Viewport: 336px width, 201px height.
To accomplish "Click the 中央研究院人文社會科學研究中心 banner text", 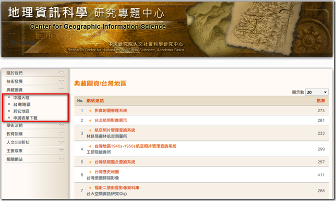I will pyautogui.click(x=146, y=44).
